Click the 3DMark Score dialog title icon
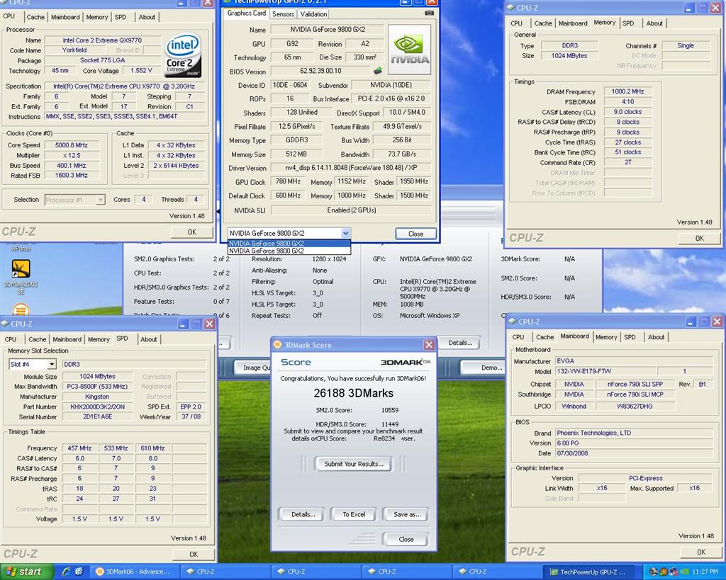 pos(278,345)
